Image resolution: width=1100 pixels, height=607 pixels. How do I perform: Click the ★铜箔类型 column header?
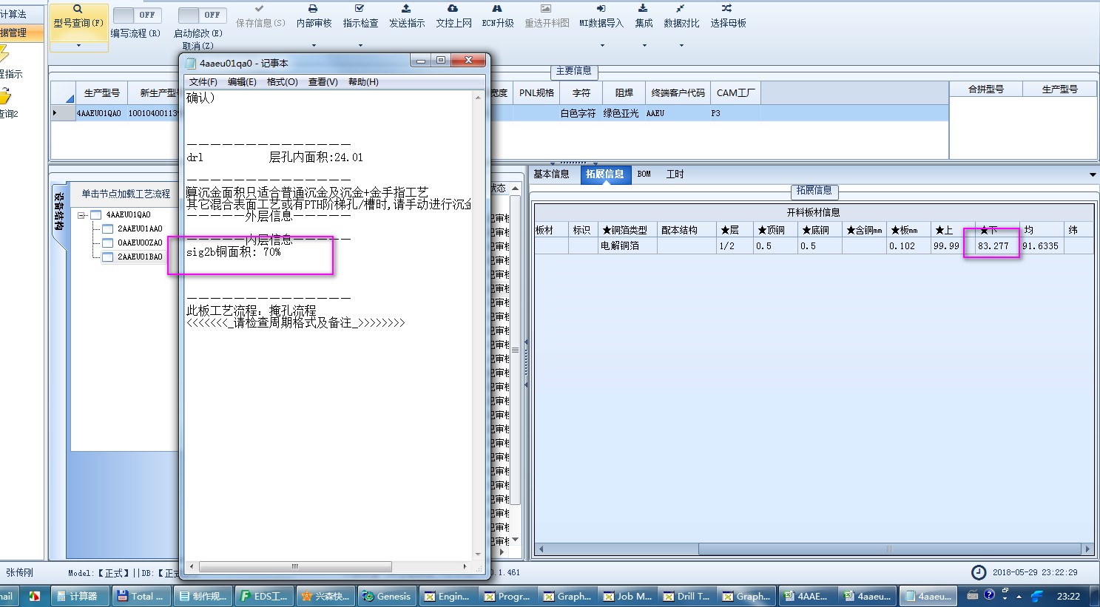[x=627, y=230]
